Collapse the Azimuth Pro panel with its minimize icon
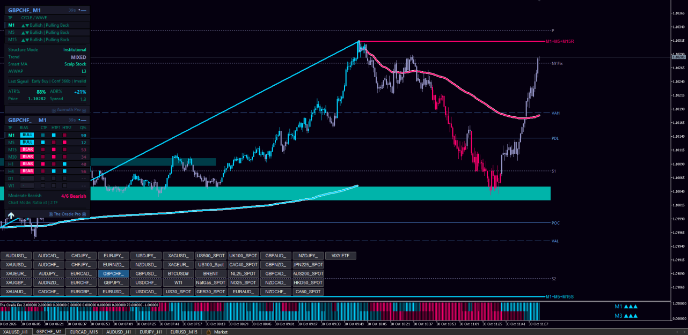The image size is (688, 335). click(x=84, y=10)
